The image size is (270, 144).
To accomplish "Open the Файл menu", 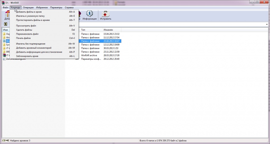I will click(6, 7).
